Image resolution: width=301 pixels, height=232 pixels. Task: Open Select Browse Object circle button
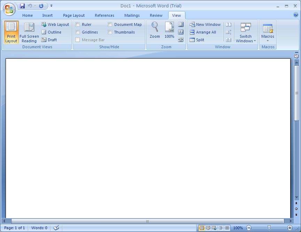296,209
